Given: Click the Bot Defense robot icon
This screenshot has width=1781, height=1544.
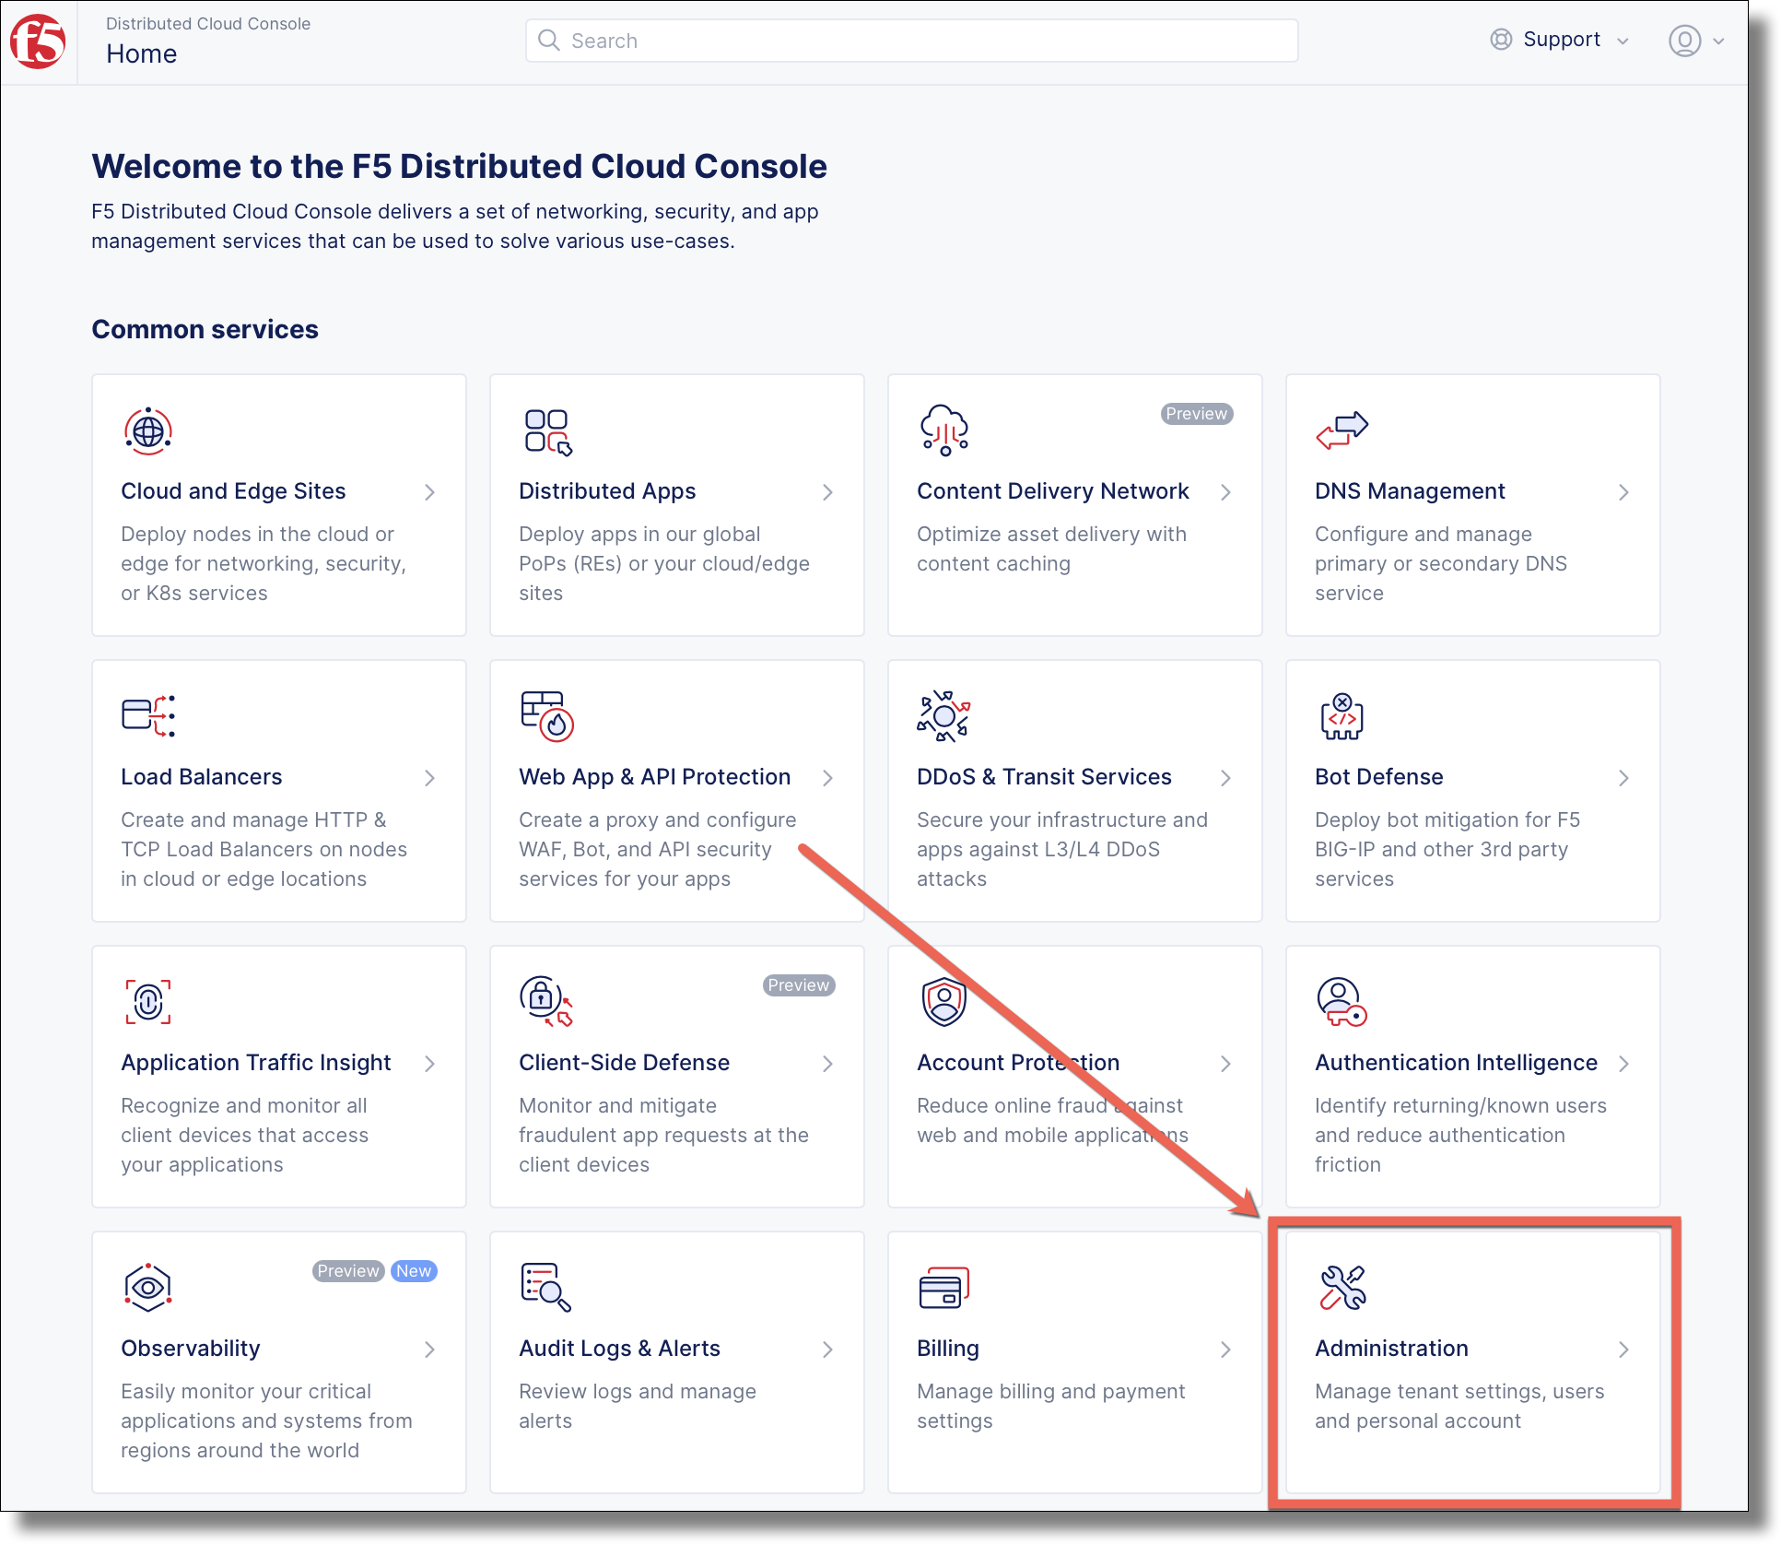Looking at the screenshot, I should coord(1342,716).
